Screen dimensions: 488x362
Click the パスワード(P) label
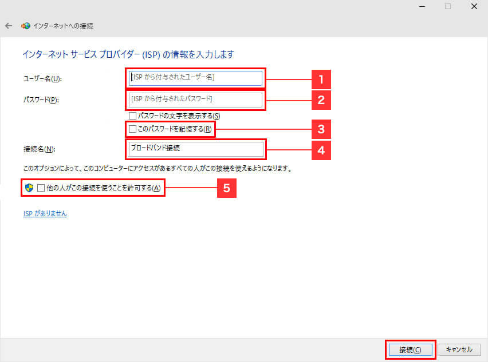pyautogui.click(x=41, y=100)
